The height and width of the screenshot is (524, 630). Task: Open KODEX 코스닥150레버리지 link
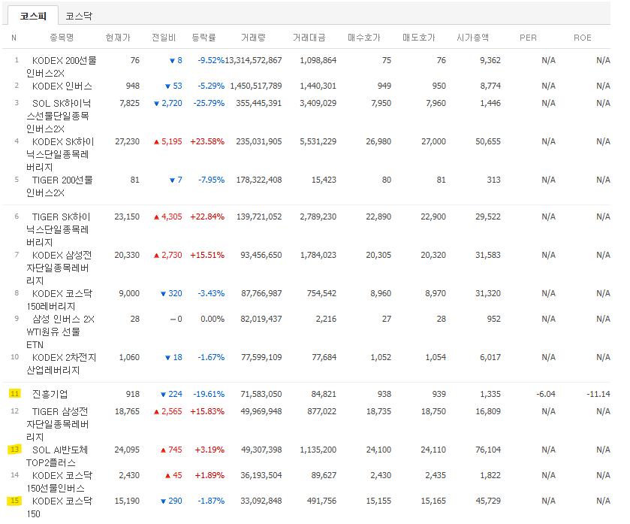pos(59,300)
